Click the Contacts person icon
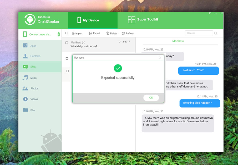The height and width of the screenshot is (165, 238). tap(25, 56)
